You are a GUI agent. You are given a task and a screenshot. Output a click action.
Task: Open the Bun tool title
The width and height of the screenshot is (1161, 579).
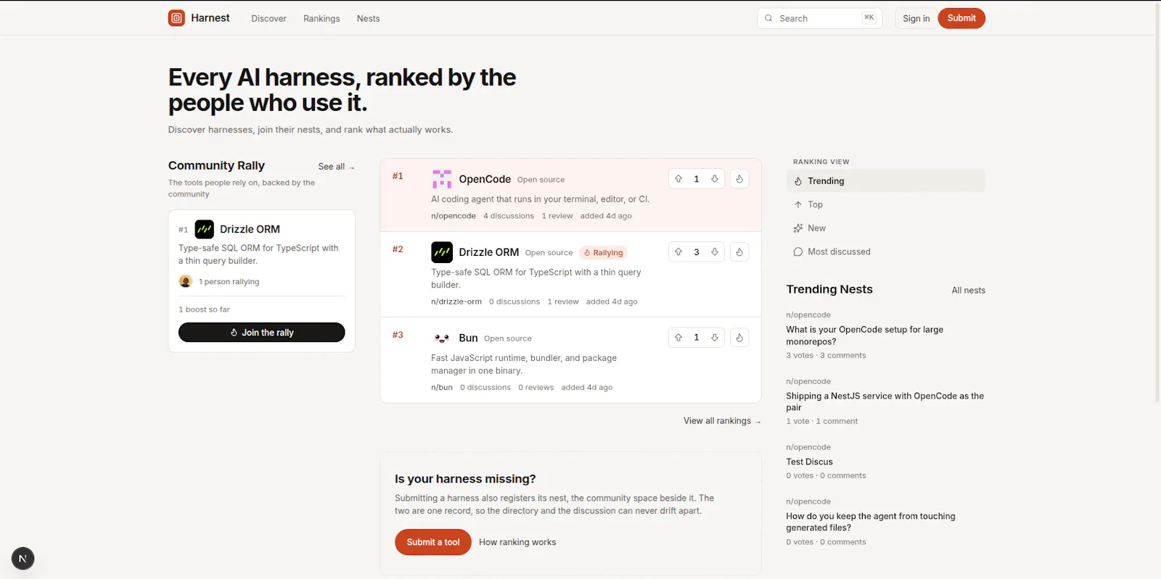coord(468,338)
